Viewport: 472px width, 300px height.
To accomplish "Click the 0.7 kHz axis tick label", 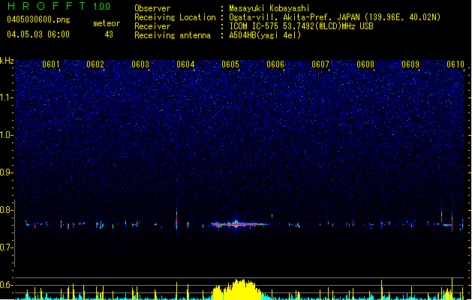I will pos(7,247).
